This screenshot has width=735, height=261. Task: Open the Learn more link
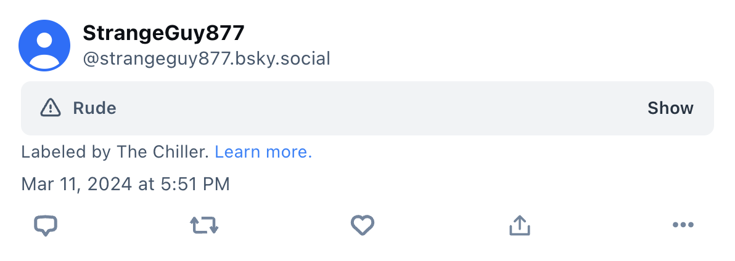tap(263, 152)
